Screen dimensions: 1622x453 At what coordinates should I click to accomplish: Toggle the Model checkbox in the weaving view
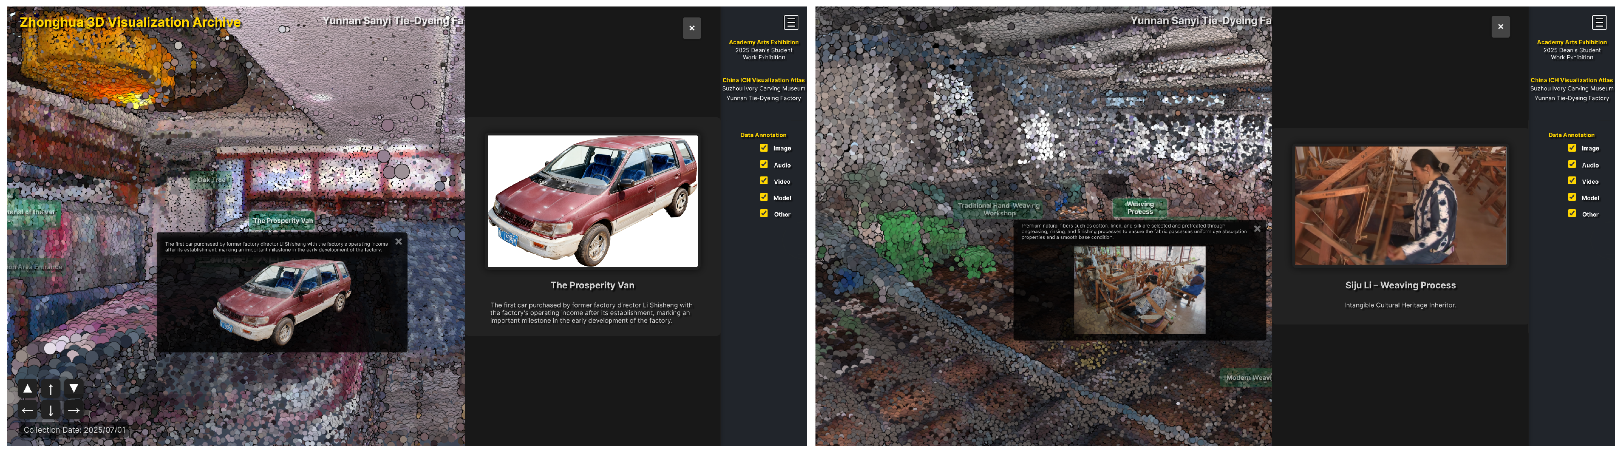[x=1572, y=197]
